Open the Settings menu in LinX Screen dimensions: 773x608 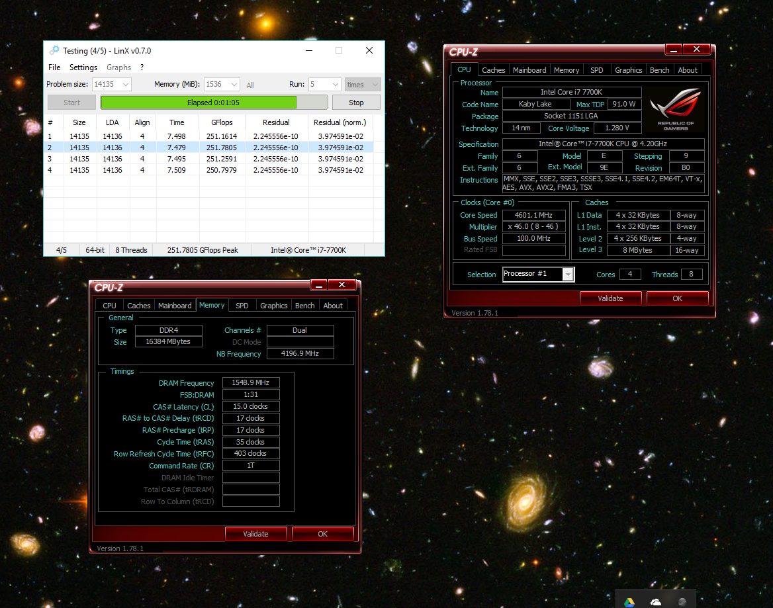pyautogui.click(x=83, y=67)
